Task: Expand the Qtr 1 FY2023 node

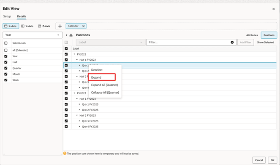Action: click(x=79, y=104)
